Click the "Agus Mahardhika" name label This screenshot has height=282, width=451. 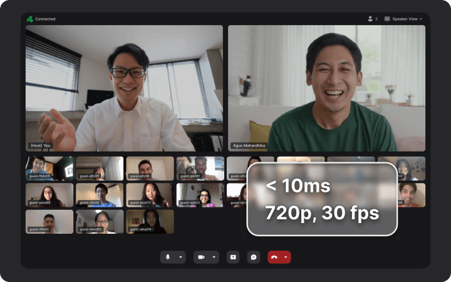click(x=249, y=145)
